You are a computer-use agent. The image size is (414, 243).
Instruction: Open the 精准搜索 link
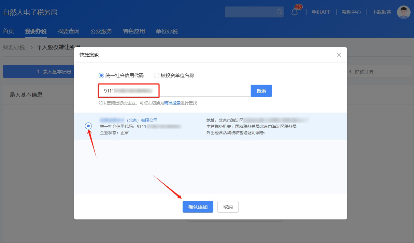pyautogui.click(x=172, y=103)
